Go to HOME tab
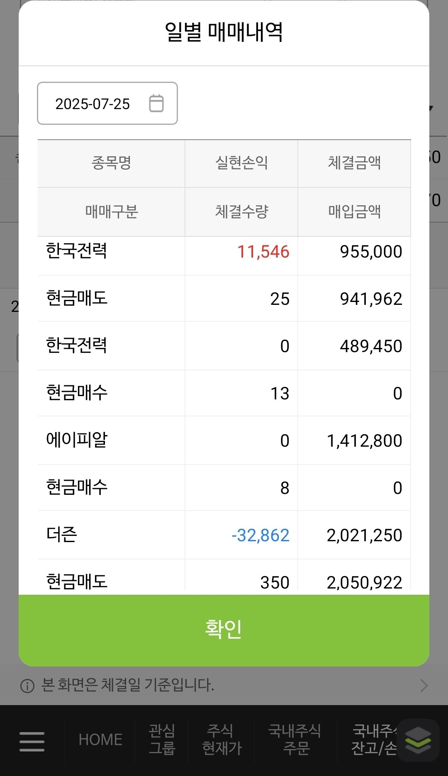This screenshot has height=776, width=448. (x=100, y=740)
